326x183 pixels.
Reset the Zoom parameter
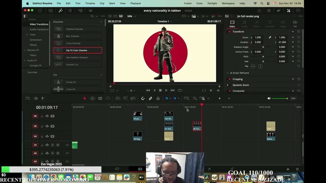(299, 37)
